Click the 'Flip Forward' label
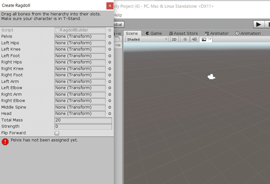This screenshot has height=184, width=270. tap(13, 133)
